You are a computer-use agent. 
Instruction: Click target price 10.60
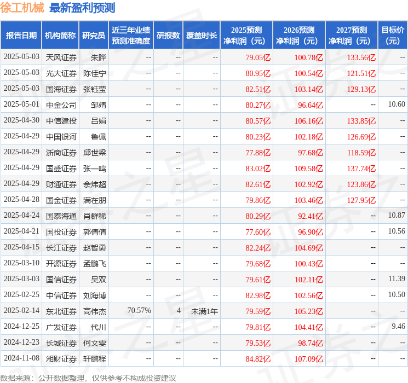coord(396,105)
